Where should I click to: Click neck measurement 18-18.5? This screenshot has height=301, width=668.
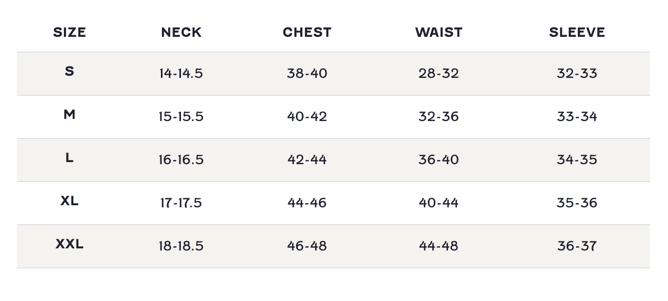181,246
